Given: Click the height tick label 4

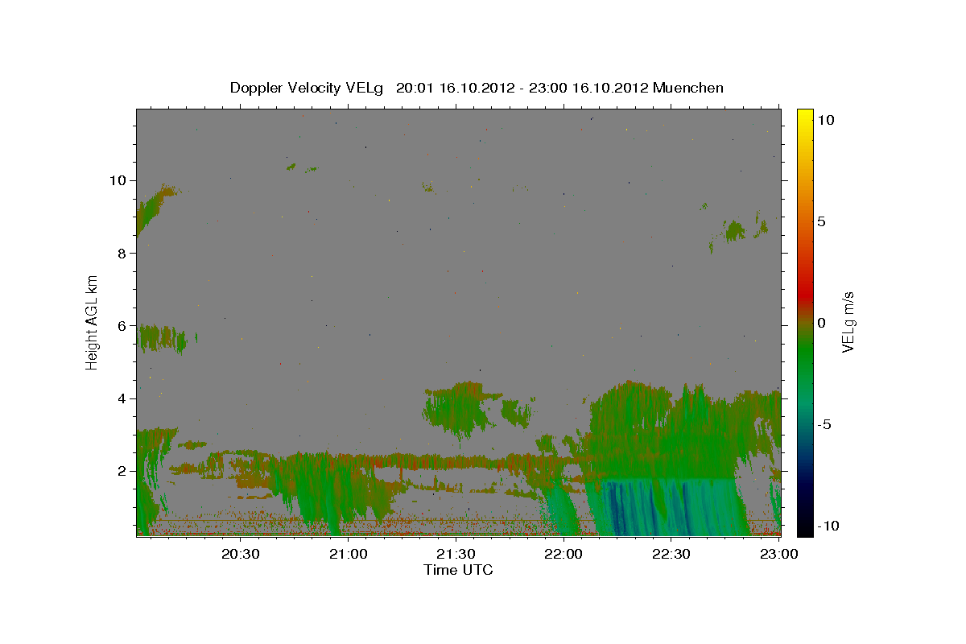Looking at the screenshot, I should pyautogui.click(x=123, y=398).
